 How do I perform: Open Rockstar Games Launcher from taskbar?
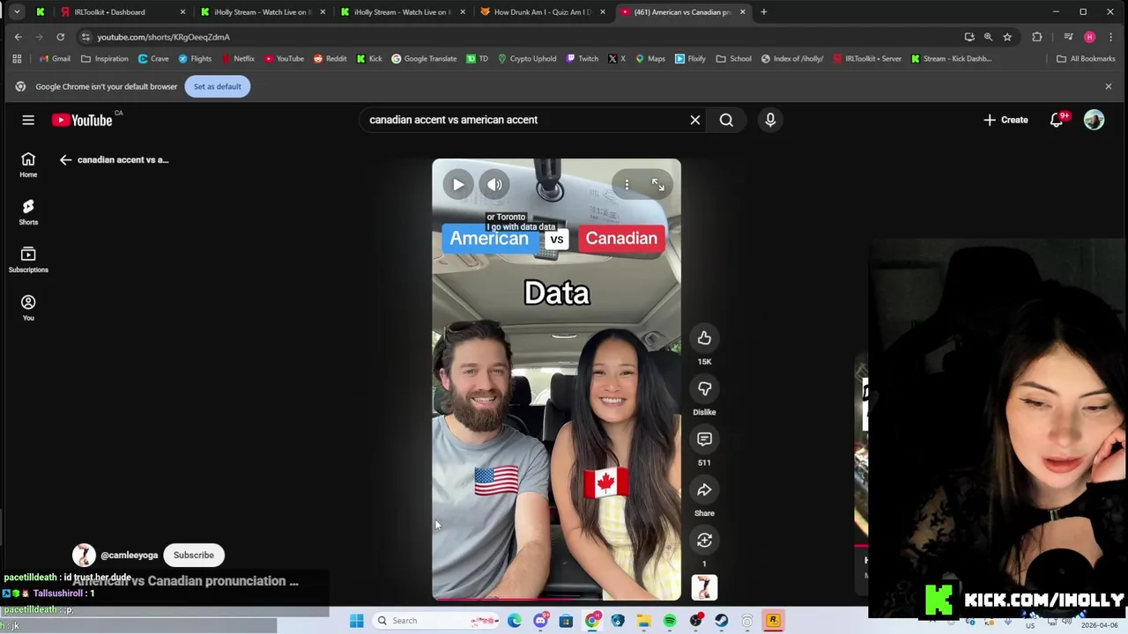click(773, 621)
